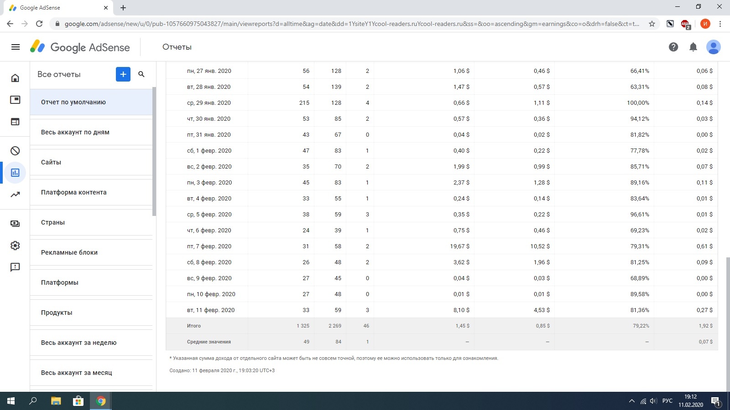Screen dimensions: 730x410
Task: Open the volume control in system tray
Action: point(653,401)
